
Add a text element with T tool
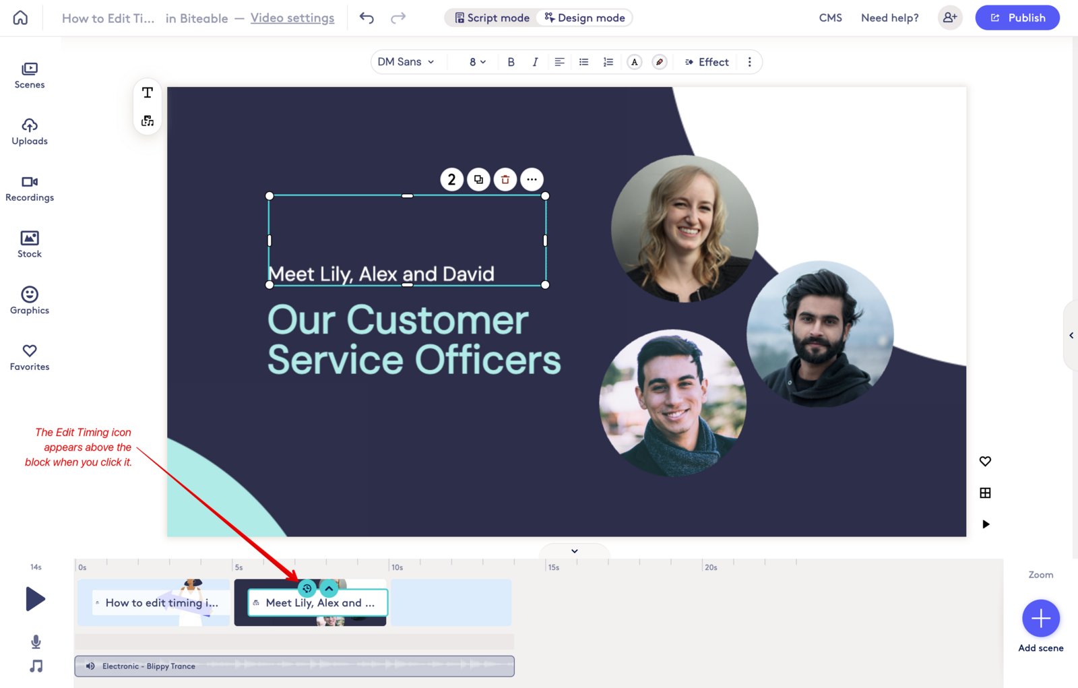pos(148,92)
